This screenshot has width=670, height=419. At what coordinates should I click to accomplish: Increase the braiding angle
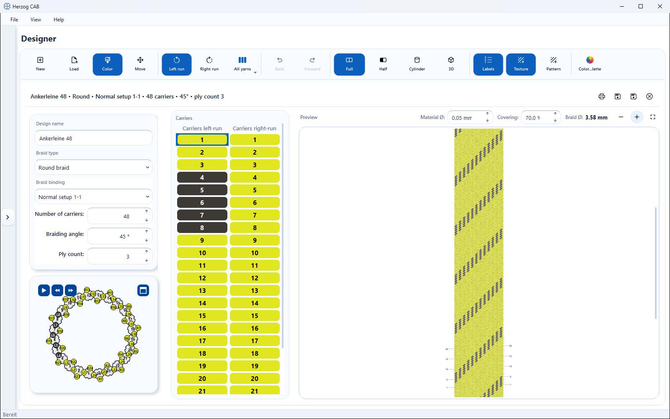[x=147, y=232]
